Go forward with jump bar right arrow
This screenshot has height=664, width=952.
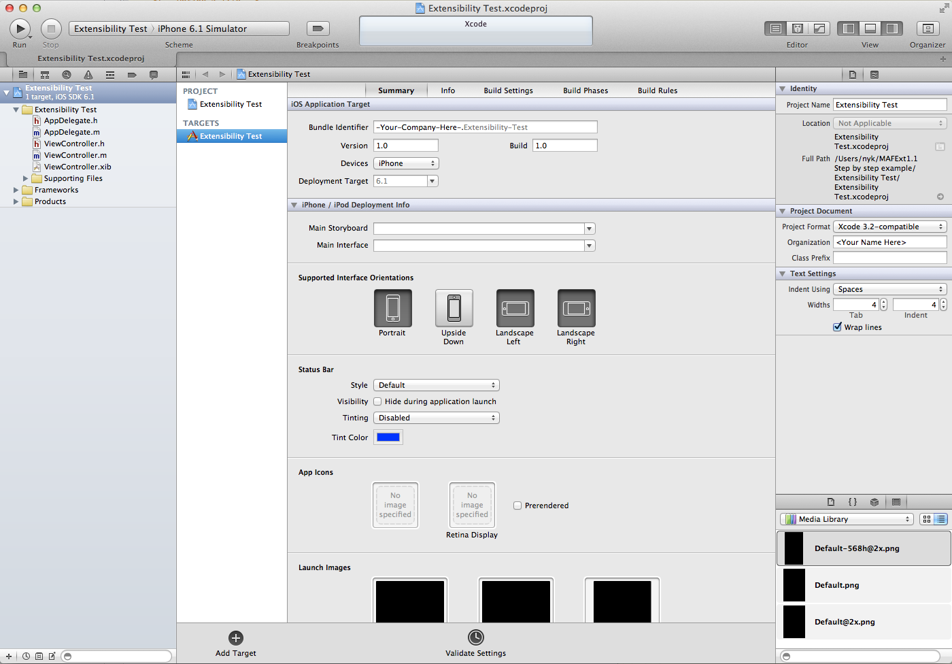222,74
